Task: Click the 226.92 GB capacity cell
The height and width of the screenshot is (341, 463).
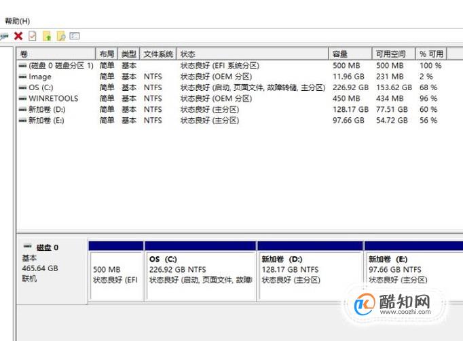Action: [350, 87]
